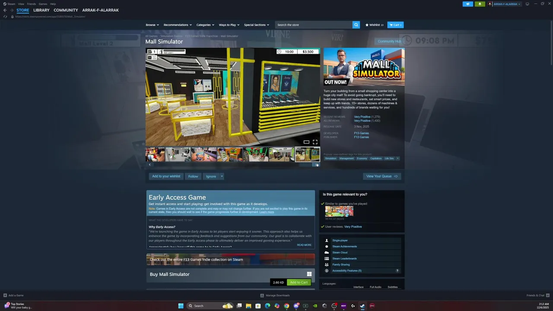Expand the Categories dropdown
553x311 pixels.
pos(205,25)
